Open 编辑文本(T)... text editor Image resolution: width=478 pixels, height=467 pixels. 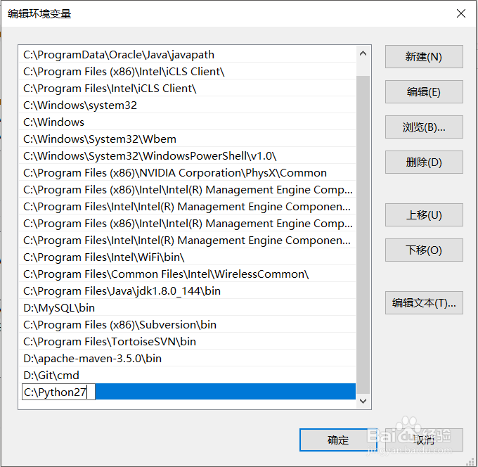click(424, 302)
